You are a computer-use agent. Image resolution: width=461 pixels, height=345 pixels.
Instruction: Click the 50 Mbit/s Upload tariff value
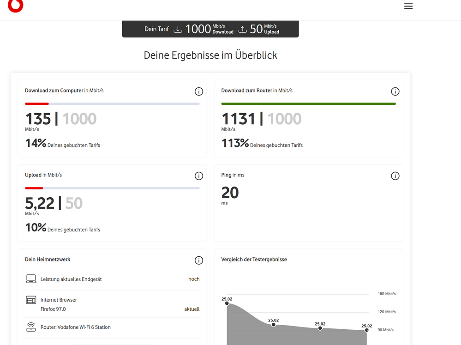264,29
